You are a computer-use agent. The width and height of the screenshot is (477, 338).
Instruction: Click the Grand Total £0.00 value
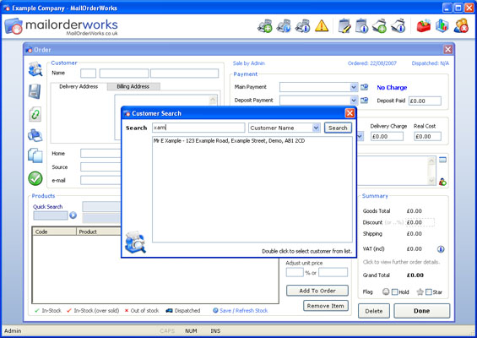[x=415, y=275]
